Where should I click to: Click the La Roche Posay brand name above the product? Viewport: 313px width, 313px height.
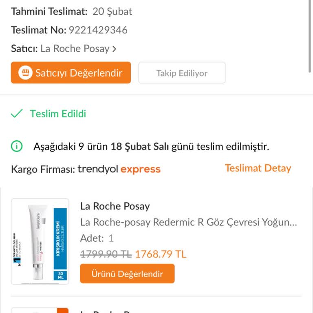point(115,206)
